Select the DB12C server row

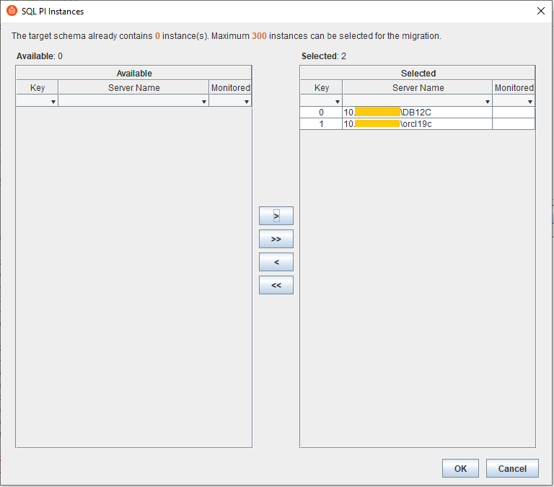pos(417,113)
